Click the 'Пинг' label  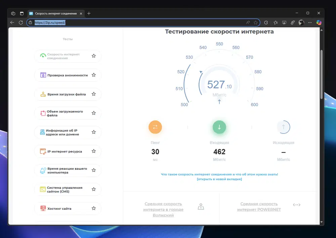[155, 143]
